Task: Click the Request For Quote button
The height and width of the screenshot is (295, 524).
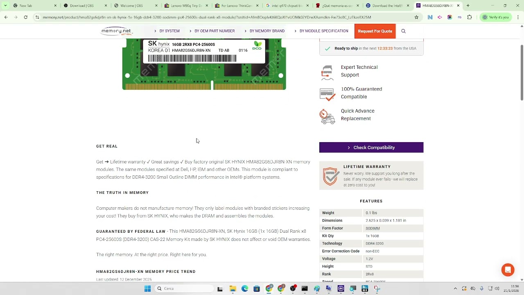Action: pyautogui.click(x=375, y=31)
